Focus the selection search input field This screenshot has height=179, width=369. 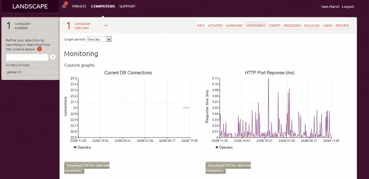[x=27, y=57]
